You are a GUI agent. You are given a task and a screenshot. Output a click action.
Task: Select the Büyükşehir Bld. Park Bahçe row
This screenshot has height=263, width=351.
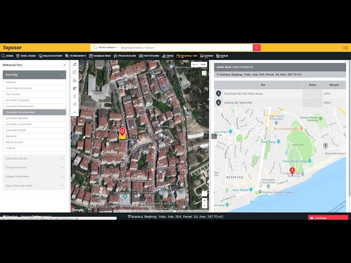[x=280, y=94]
